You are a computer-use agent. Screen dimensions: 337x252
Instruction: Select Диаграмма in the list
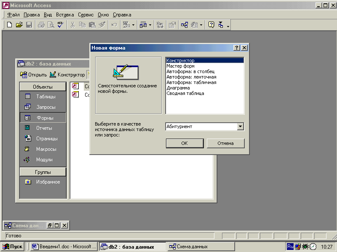click(205, 88)
